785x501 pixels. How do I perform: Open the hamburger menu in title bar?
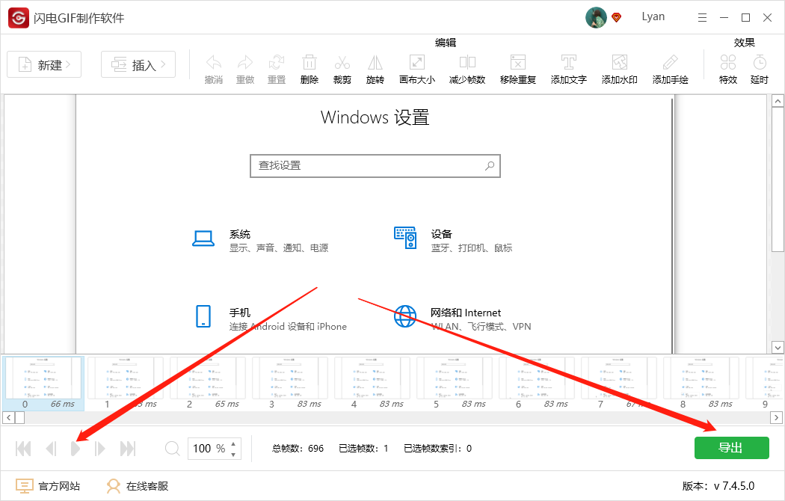pyautogui.click(x=703, y=17)
